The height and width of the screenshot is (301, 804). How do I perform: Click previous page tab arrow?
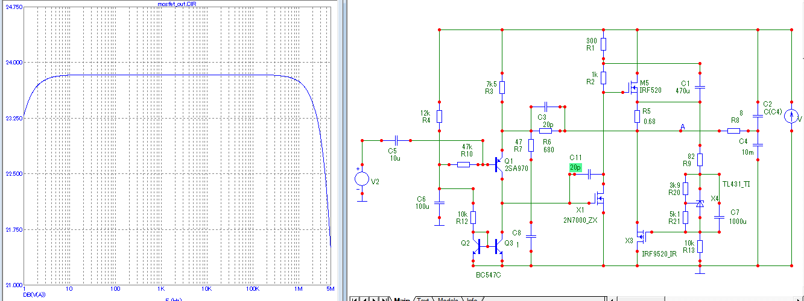coord(364,299)
